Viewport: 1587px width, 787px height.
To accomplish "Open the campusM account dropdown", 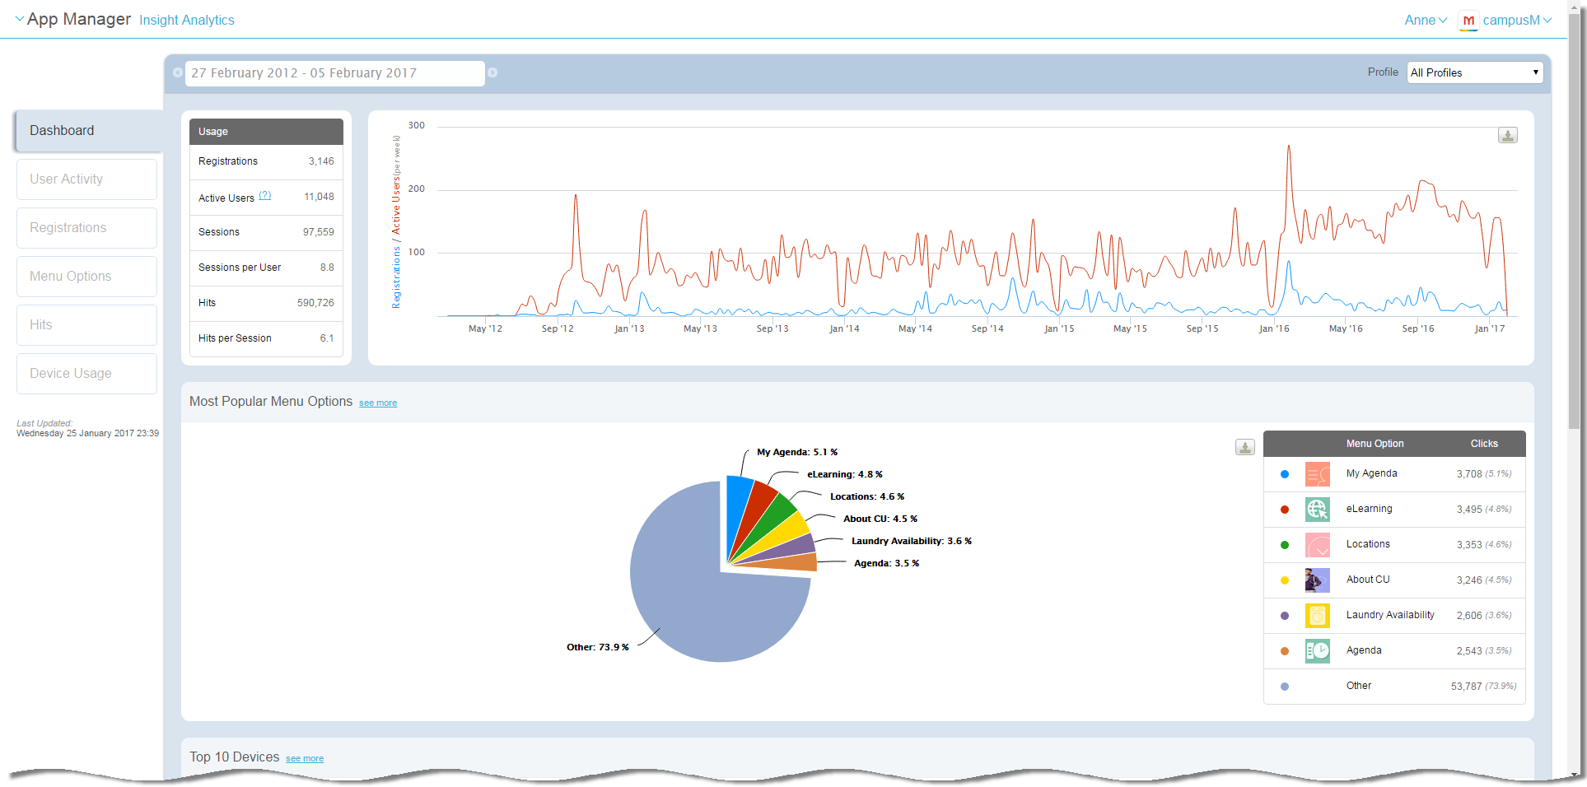I will pyautogui.click(x=1517, y=20).
